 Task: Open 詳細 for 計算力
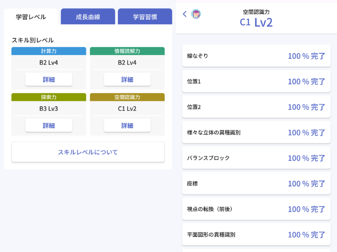click(x=48, y=79)
